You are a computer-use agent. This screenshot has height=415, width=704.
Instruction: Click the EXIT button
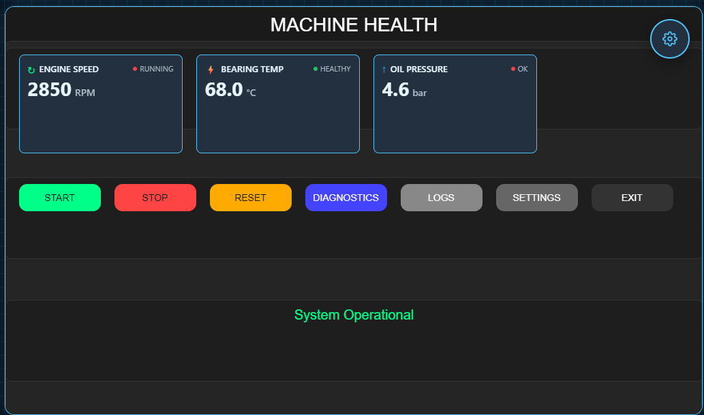coord(632,198)
